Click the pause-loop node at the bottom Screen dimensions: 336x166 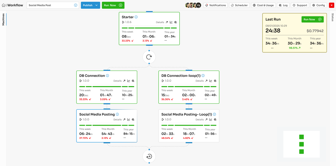149,156
